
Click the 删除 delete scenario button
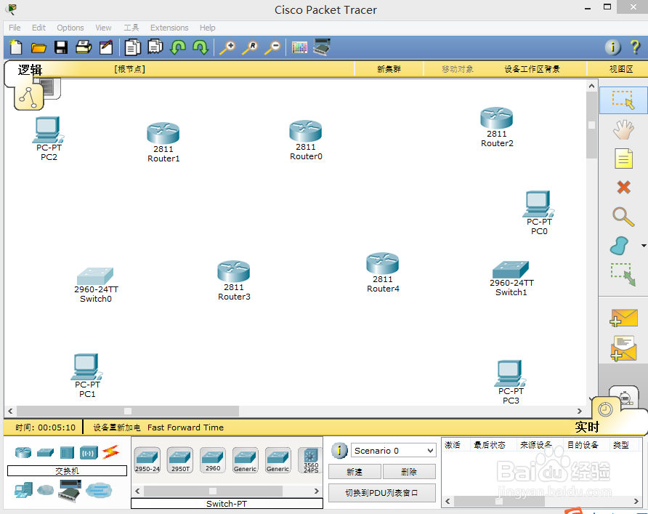(x=409, y=472)
